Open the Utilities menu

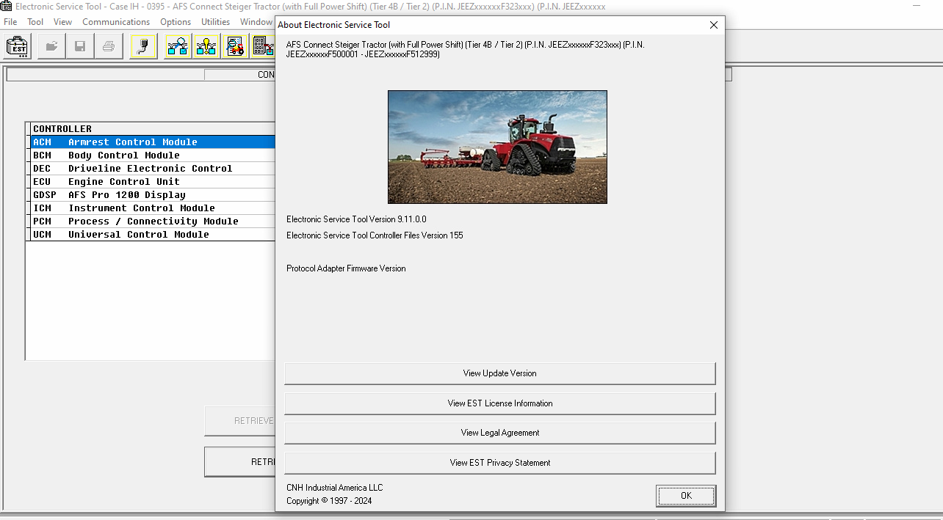coord(215,21)
